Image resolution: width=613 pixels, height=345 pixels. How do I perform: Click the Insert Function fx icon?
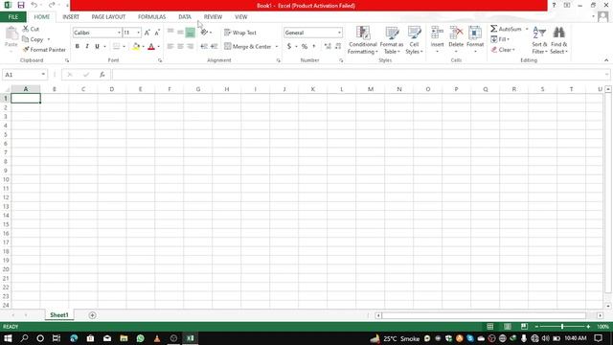[102, 75]
